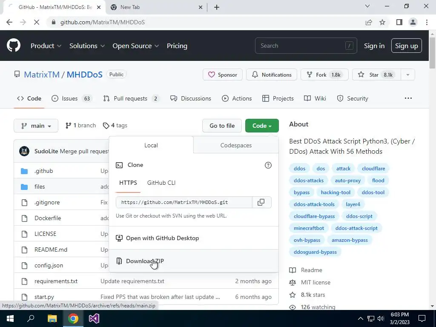Select the Local tab in the Code popup
The height and width of the screenshot is (327, 436).
(151, 145)
